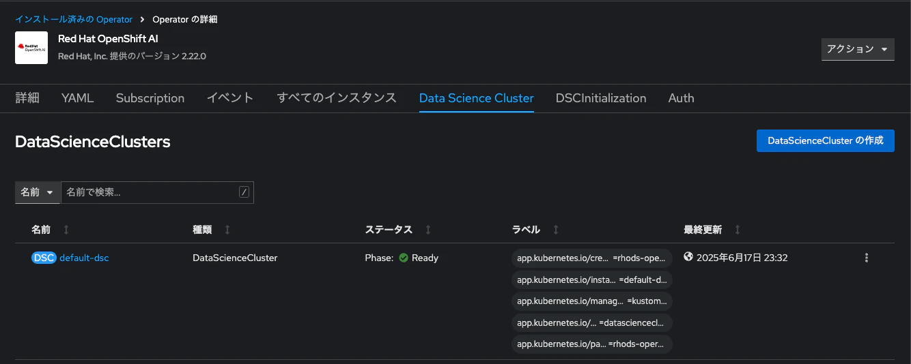Viewport: 911px width, 364px height.
Task: Click the DataScienceCluster type cell
Action: tap(236, 258)
